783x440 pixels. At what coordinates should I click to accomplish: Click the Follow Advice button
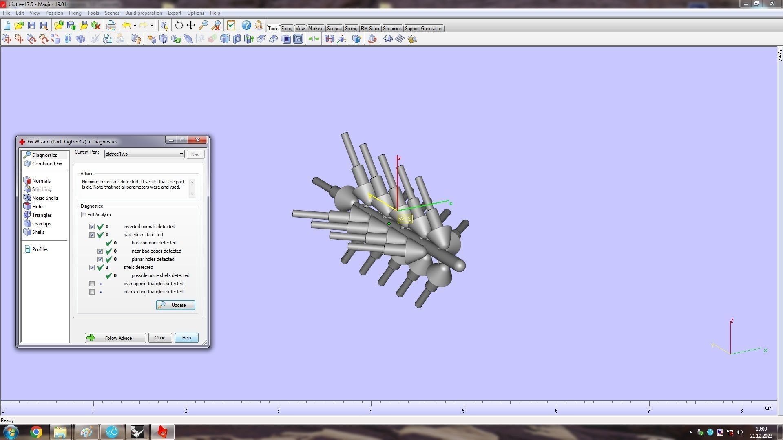[115, 338]
